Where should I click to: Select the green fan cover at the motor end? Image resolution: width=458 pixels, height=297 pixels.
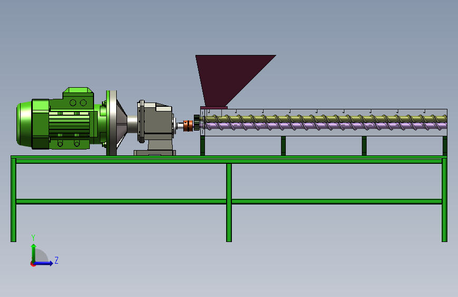point(24,124)
